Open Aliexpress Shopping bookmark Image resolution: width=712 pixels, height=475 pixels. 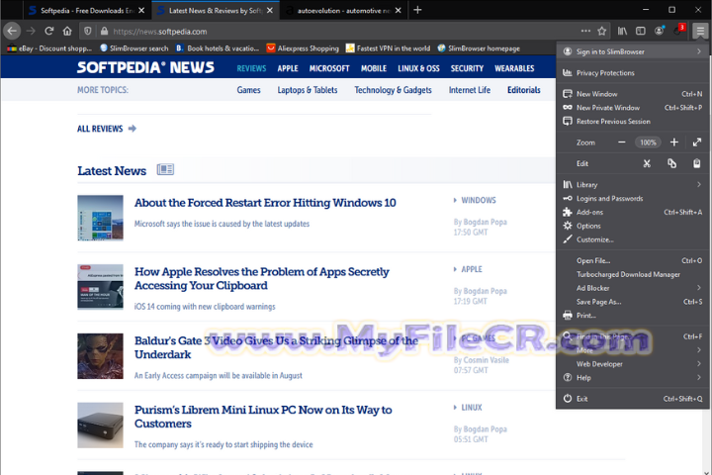click(303, 48)
